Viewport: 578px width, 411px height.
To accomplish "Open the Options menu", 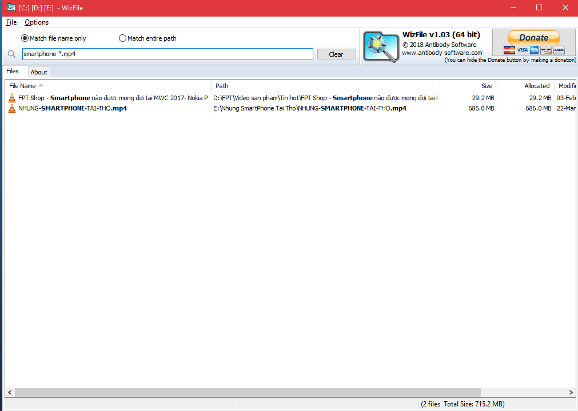I will 37,22.
